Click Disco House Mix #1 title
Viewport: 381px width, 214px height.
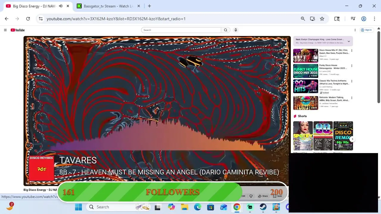point(334,52)
